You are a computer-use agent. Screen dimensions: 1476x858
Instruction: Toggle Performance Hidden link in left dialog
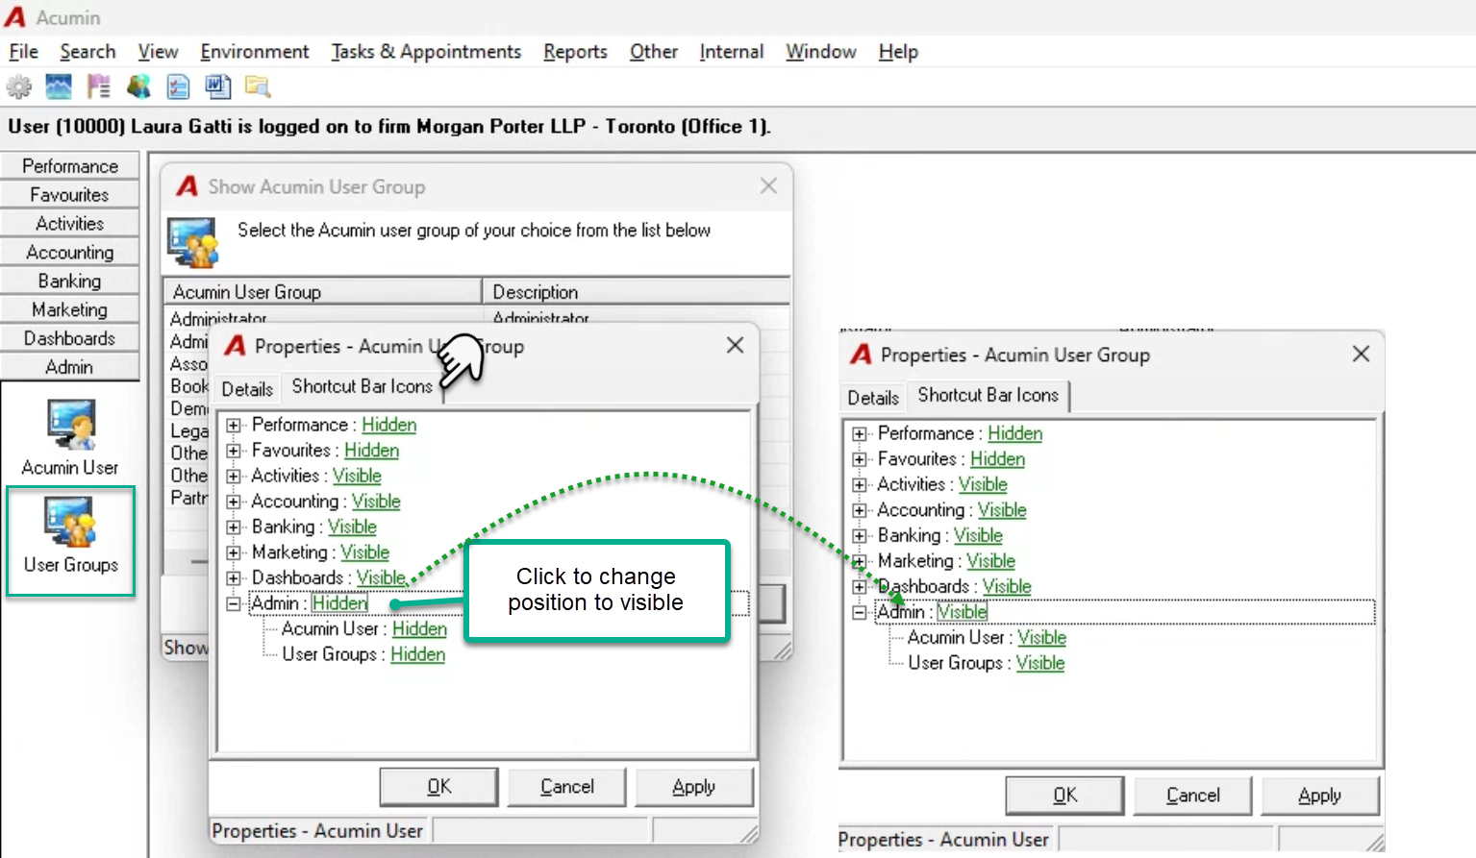pos(388,425)
